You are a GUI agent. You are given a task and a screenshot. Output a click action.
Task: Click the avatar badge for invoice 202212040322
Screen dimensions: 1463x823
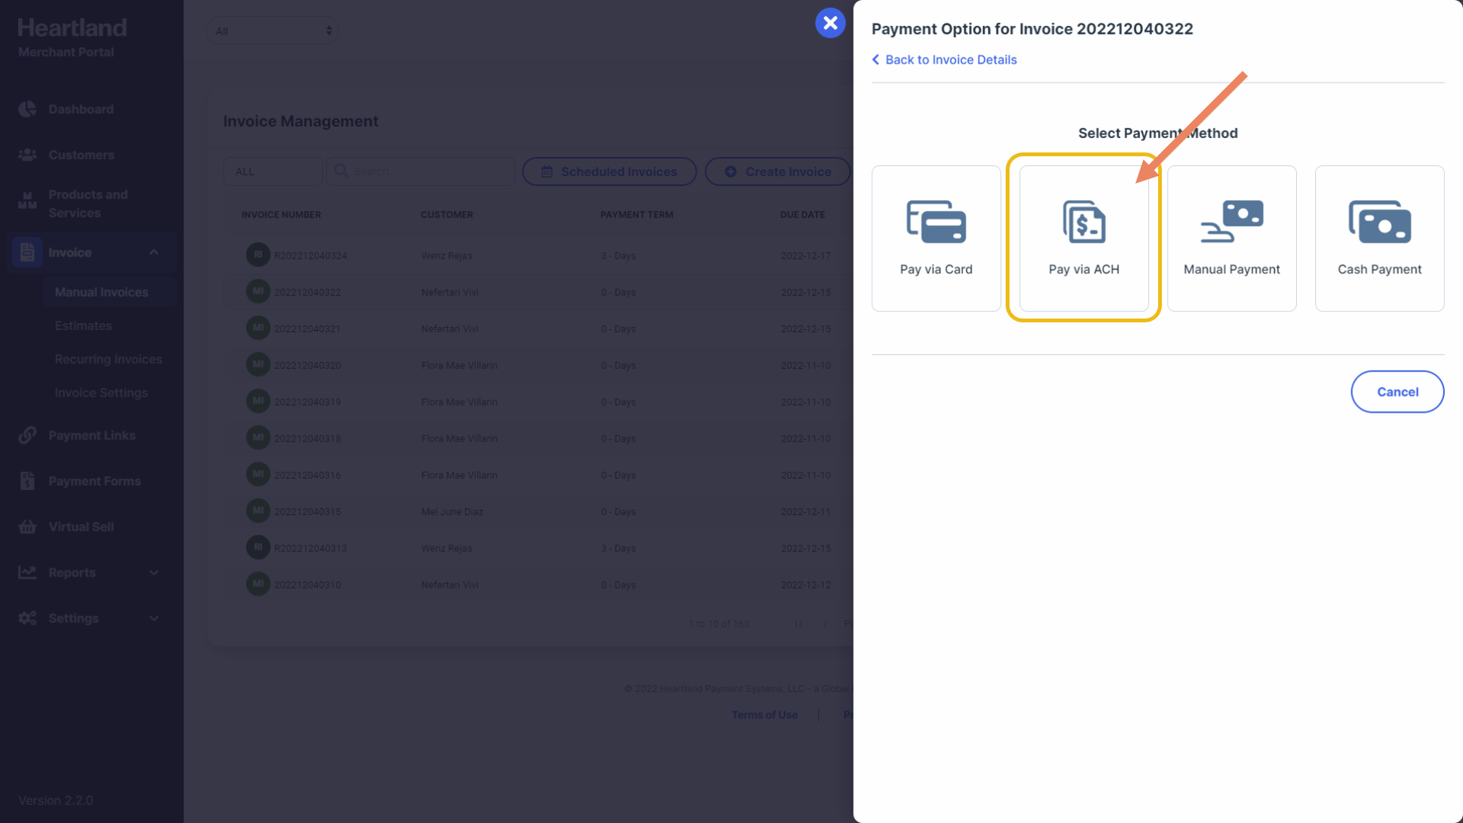(x=258, y=291)
